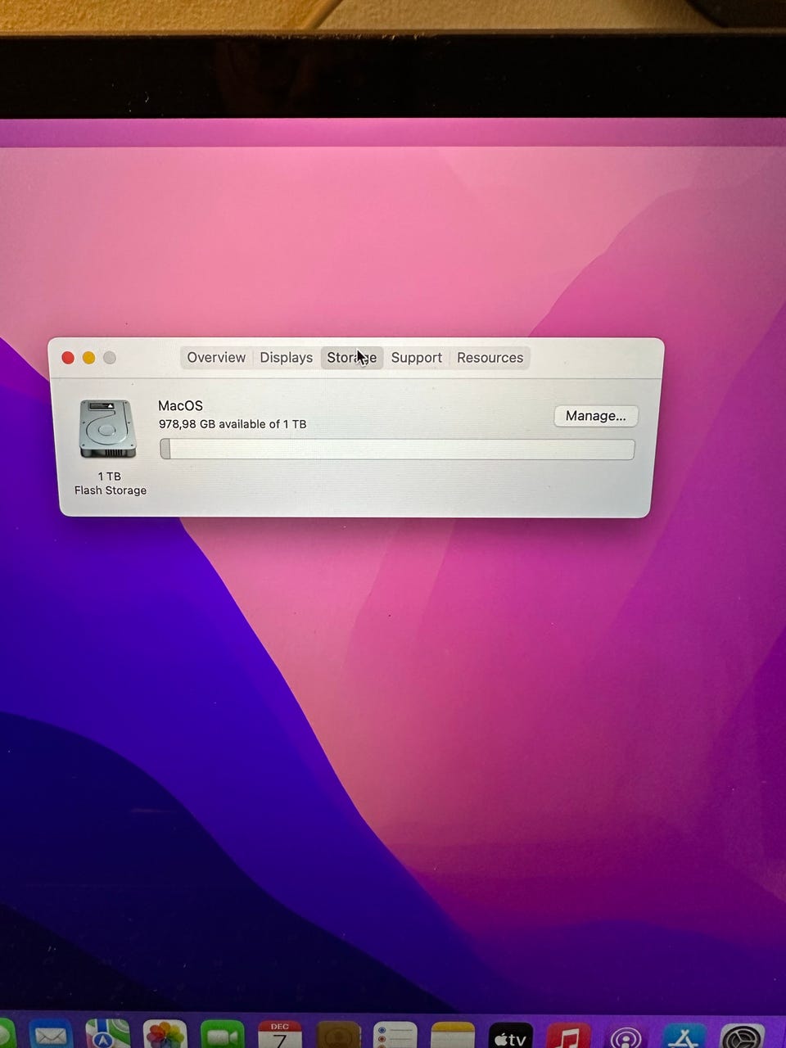
Task: Minimize the About This Mac window
Action: [88, 358]
